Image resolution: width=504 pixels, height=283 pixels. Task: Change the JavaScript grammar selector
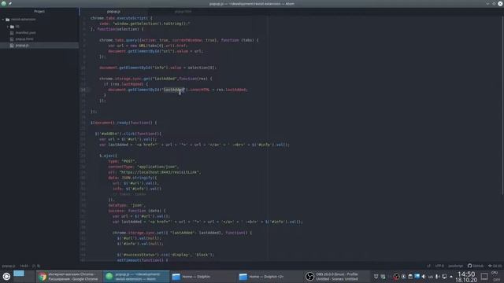[x=456, y=266]
